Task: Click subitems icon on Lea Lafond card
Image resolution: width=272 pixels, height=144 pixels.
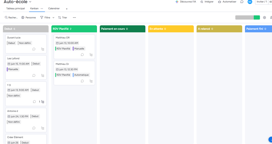Action: click(x=43, y=76)
